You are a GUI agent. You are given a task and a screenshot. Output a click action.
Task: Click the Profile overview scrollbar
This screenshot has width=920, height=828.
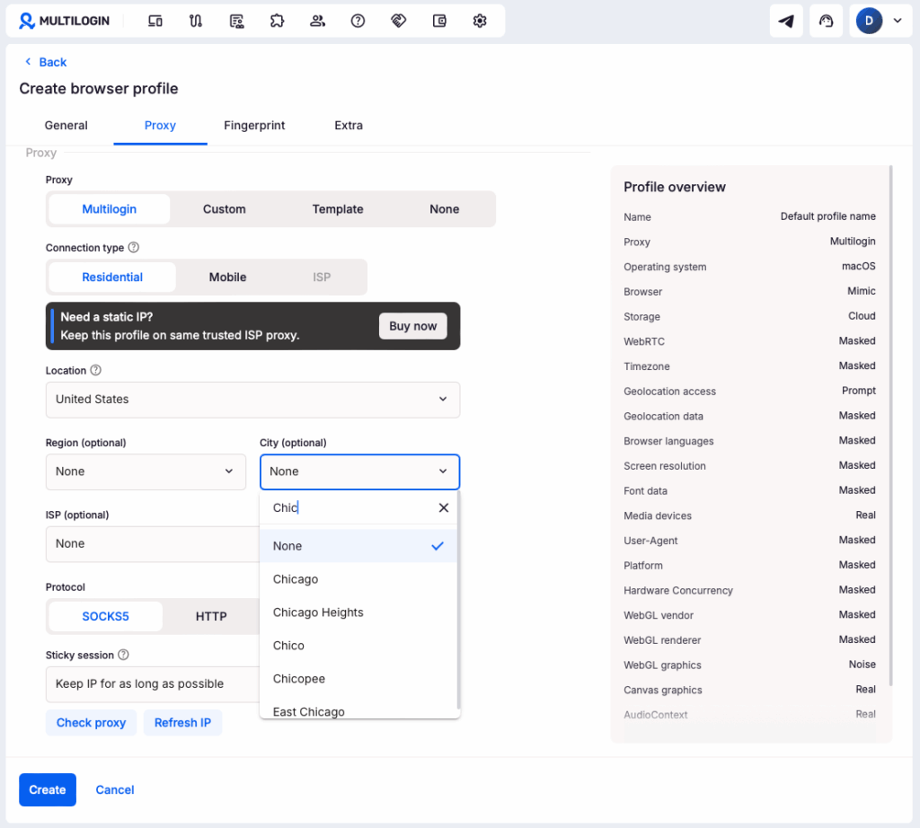click(x=890, y=425)
